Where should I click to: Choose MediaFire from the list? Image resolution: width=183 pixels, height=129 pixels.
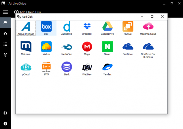coord(67,47)
